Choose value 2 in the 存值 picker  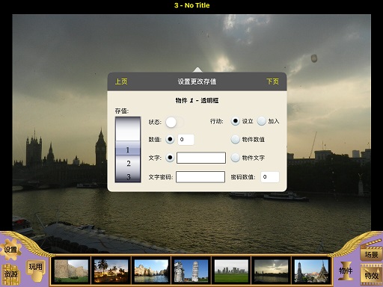(x=128, y=164)
